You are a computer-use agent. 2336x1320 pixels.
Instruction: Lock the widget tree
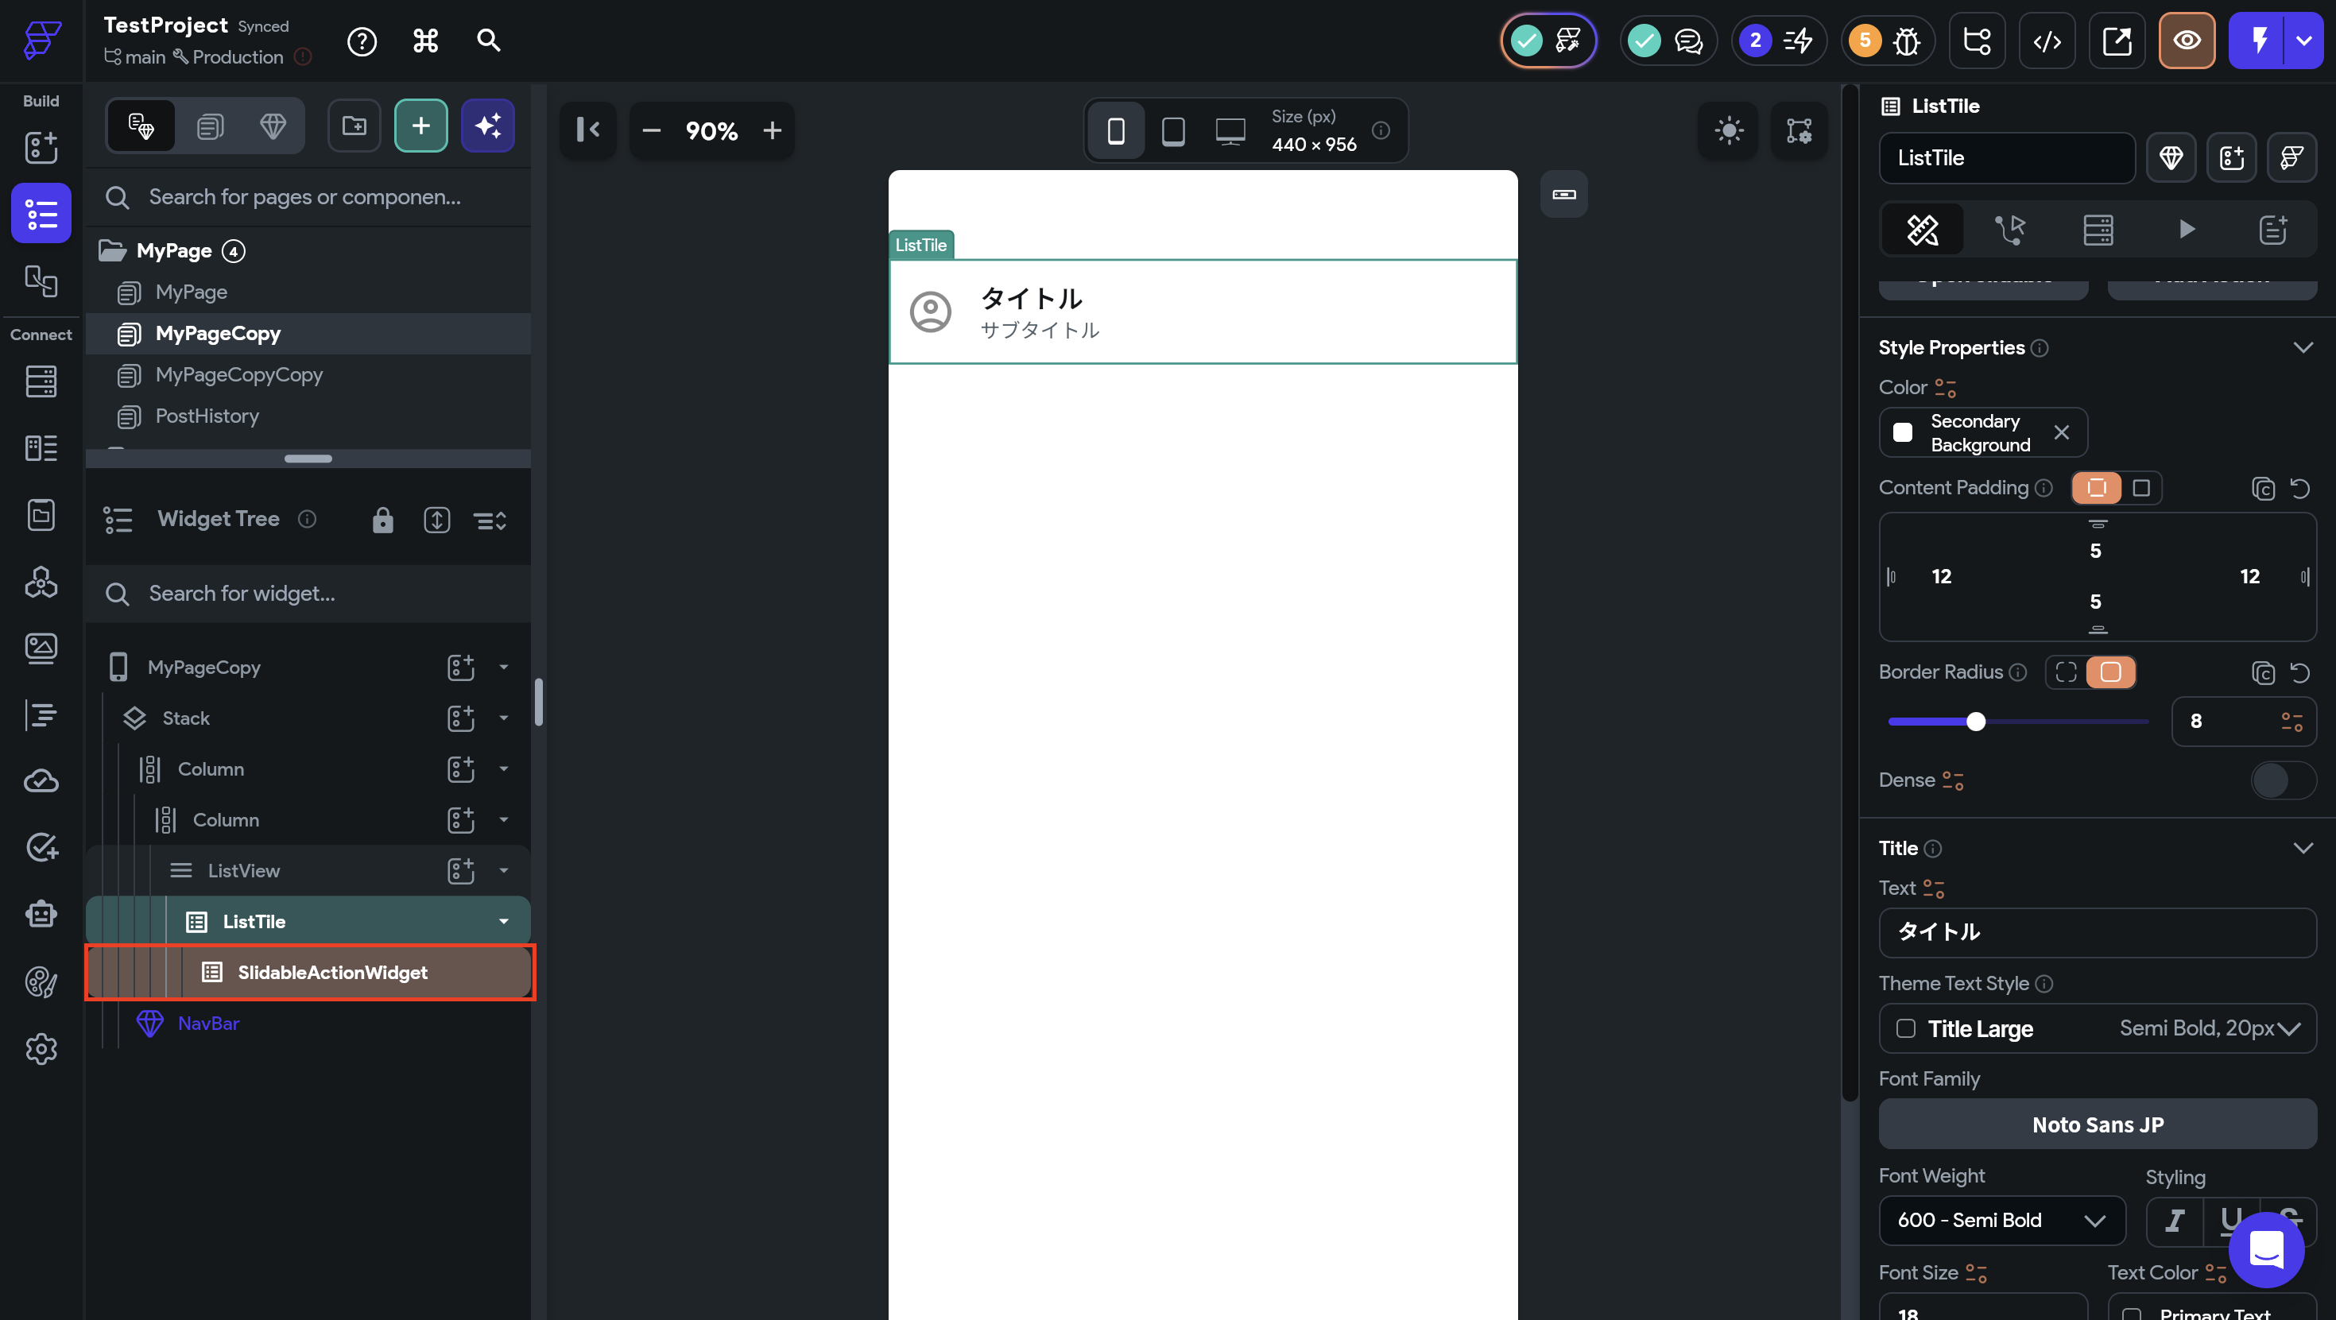[382, 521]
